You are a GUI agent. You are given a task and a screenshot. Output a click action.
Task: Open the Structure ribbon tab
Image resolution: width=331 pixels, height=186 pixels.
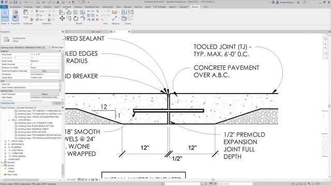pos(28,7)
